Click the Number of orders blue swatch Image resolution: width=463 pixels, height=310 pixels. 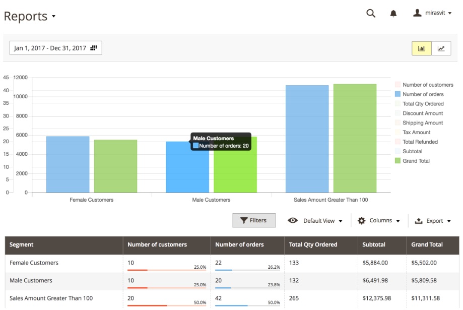pos(398,94)
